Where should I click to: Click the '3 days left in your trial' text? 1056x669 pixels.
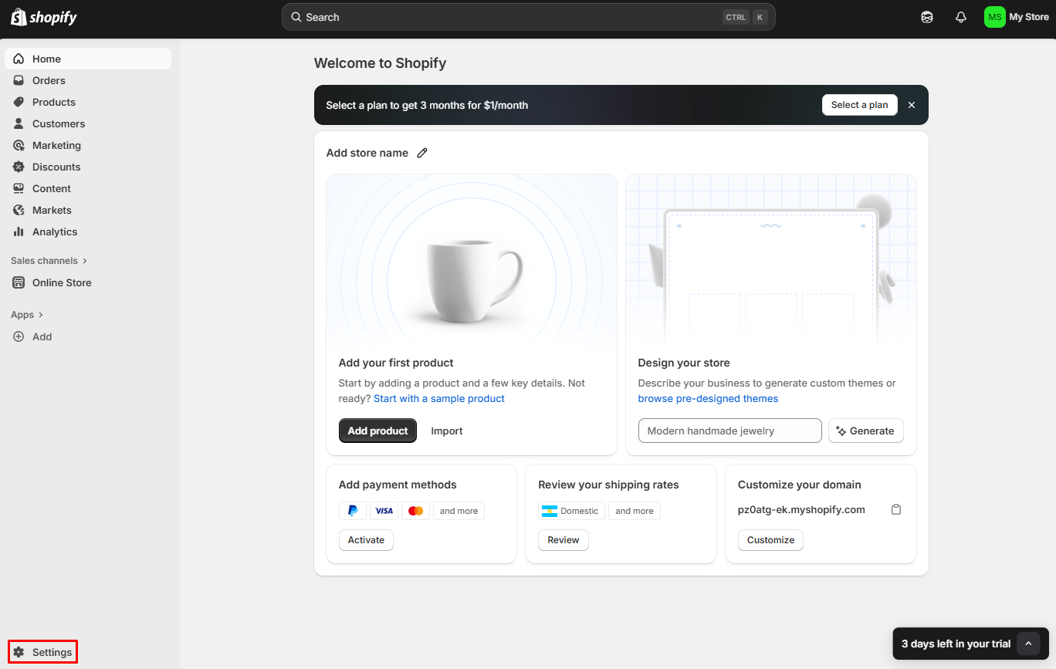[x=956, y=644]
